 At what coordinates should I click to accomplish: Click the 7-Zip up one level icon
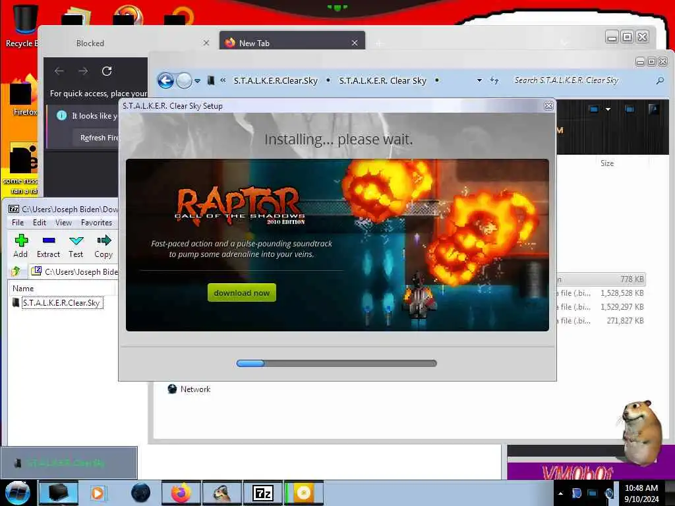coord(16,271)
